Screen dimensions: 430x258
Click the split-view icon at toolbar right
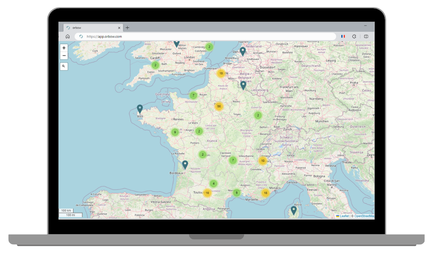click(366, 36)
